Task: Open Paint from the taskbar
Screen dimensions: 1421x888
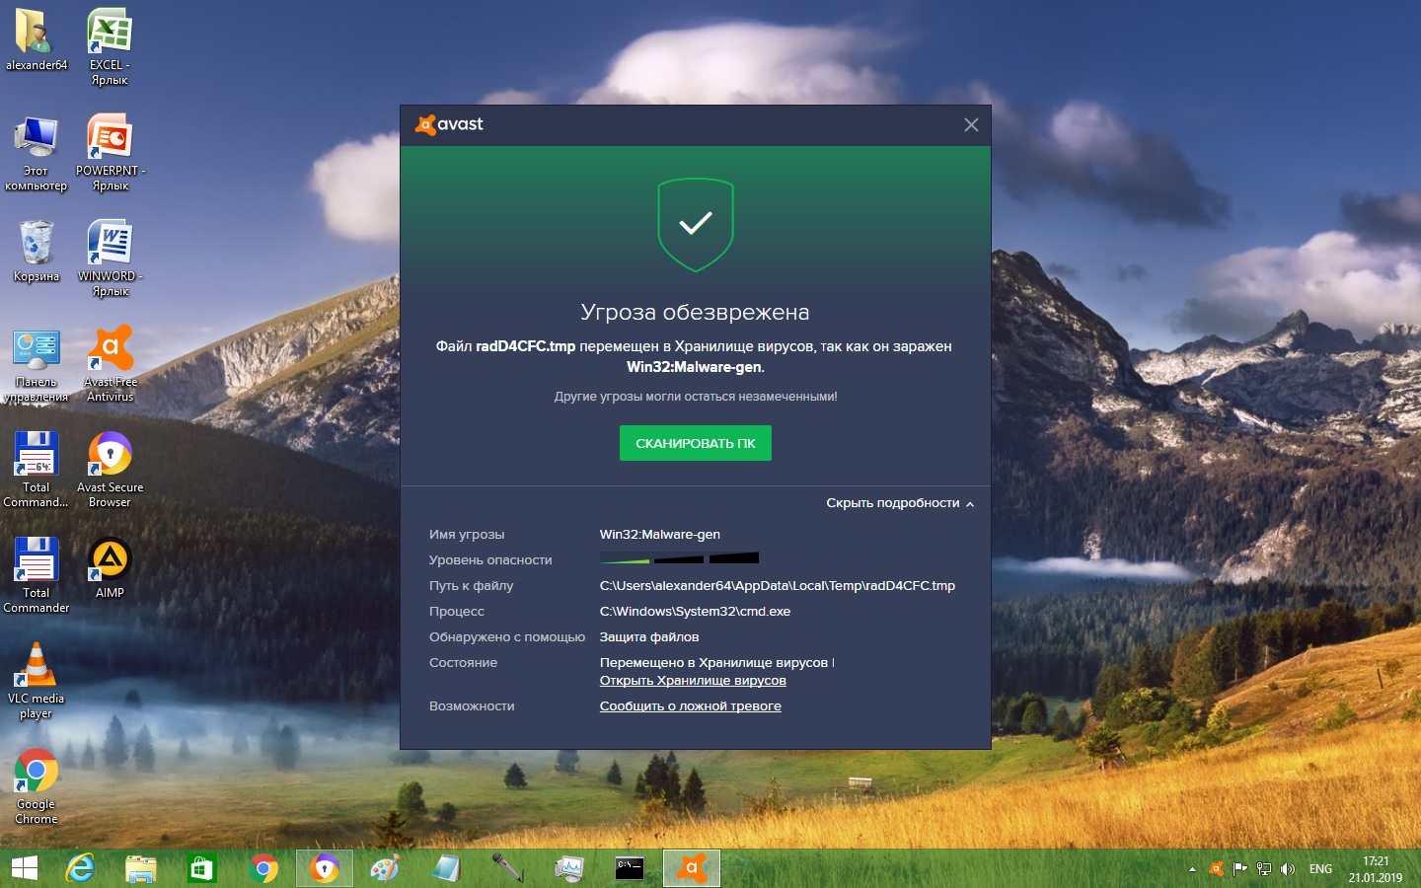Action: click(x=385, y=868)
